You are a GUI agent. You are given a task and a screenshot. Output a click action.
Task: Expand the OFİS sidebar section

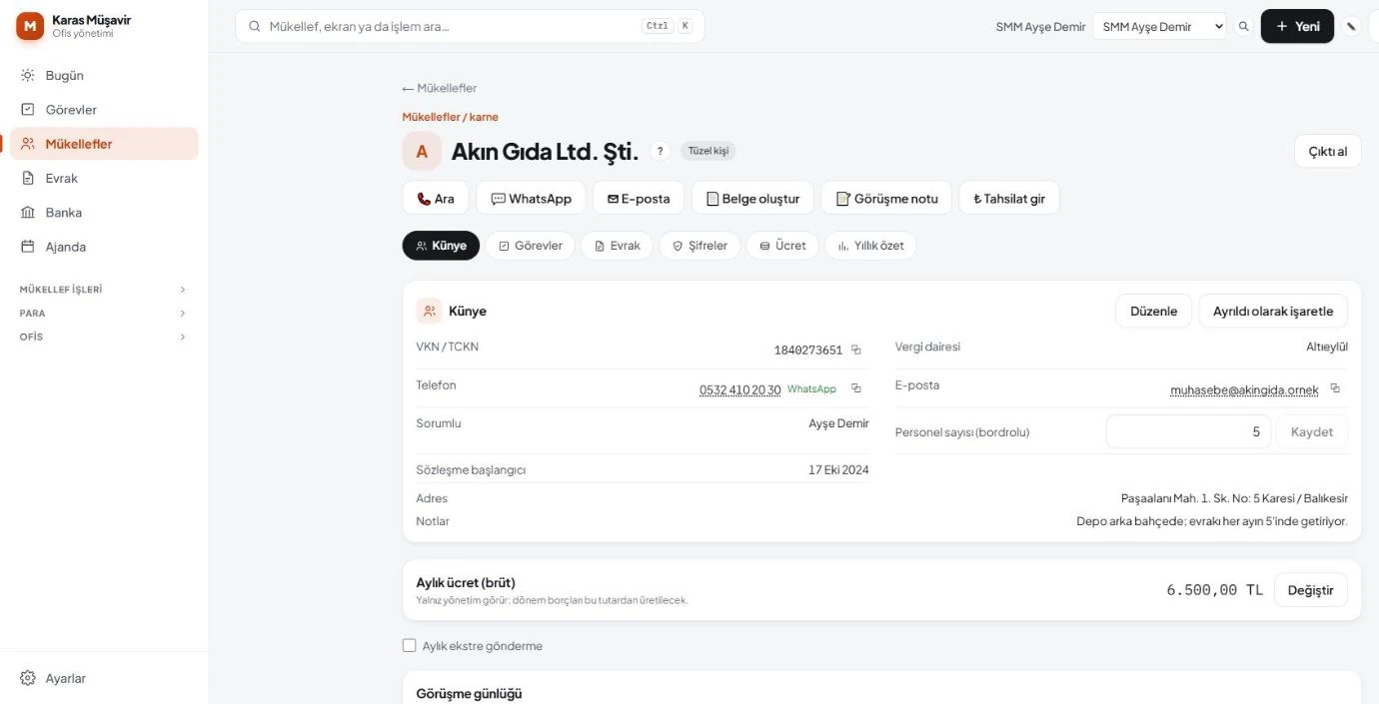pyautogui.click(x=104, y=338)
